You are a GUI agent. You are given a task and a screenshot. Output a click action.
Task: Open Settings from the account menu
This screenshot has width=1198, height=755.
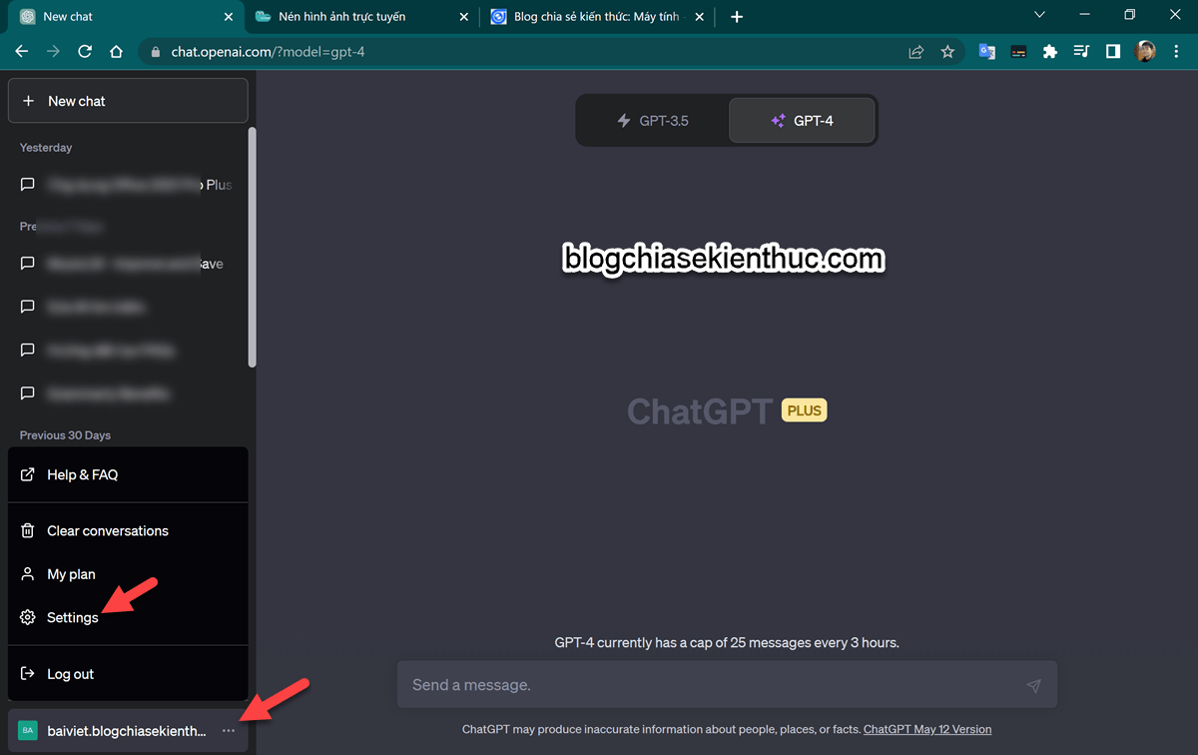click(x=128, y=617)
